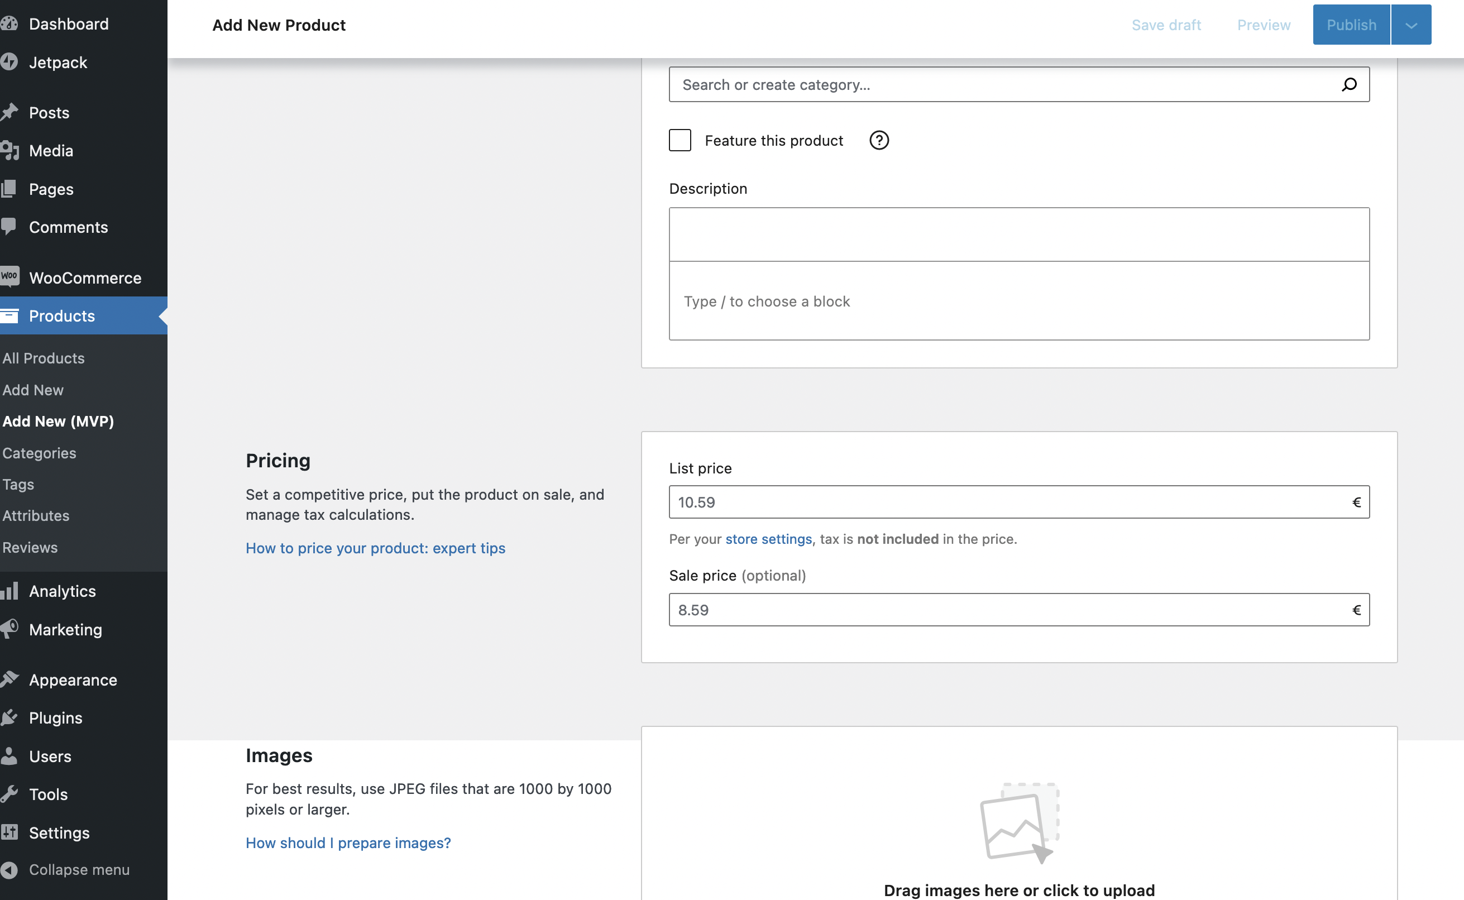Open the Appearance brush icon
1464x900 pixels.
(x=10, y=679)
